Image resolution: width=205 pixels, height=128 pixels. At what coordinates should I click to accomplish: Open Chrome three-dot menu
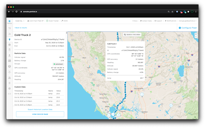pyautogui.click(x=196, y=12)
